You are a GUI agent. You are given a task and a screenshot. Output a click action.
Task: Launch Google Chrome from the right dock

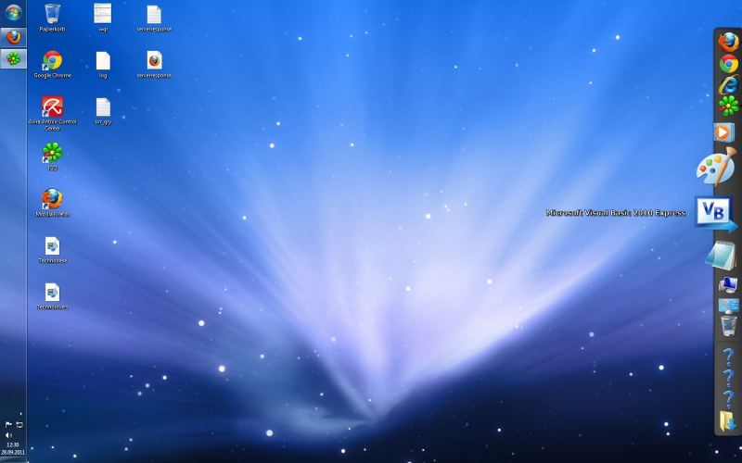click(729, 64)
